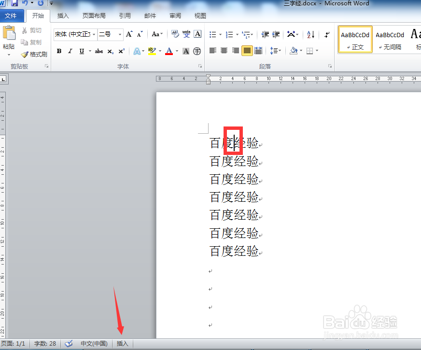Open the 文件 File tab

[11, 16]
